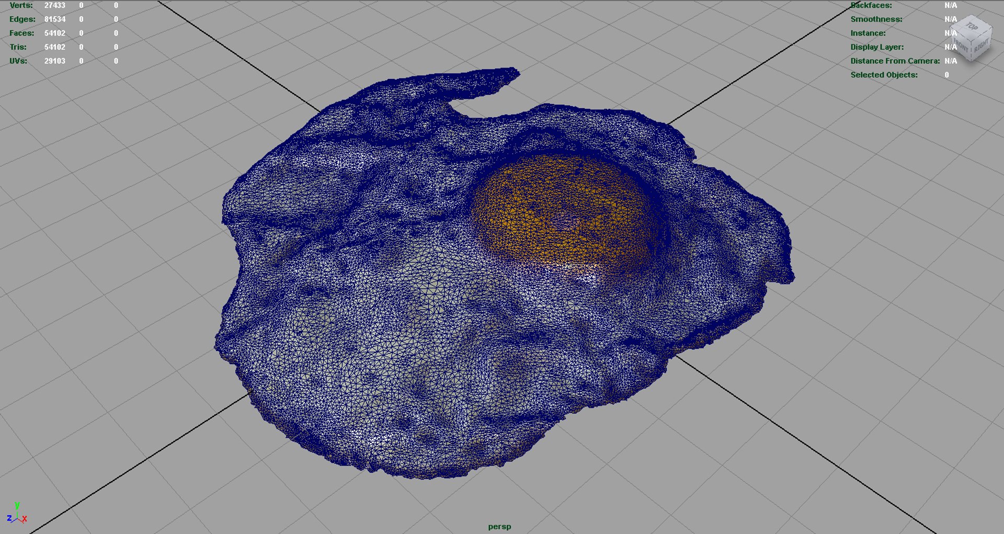Viewport: 1004px width, 534px height.
Task: Click the vertex count value 27433
Action: 55,5
